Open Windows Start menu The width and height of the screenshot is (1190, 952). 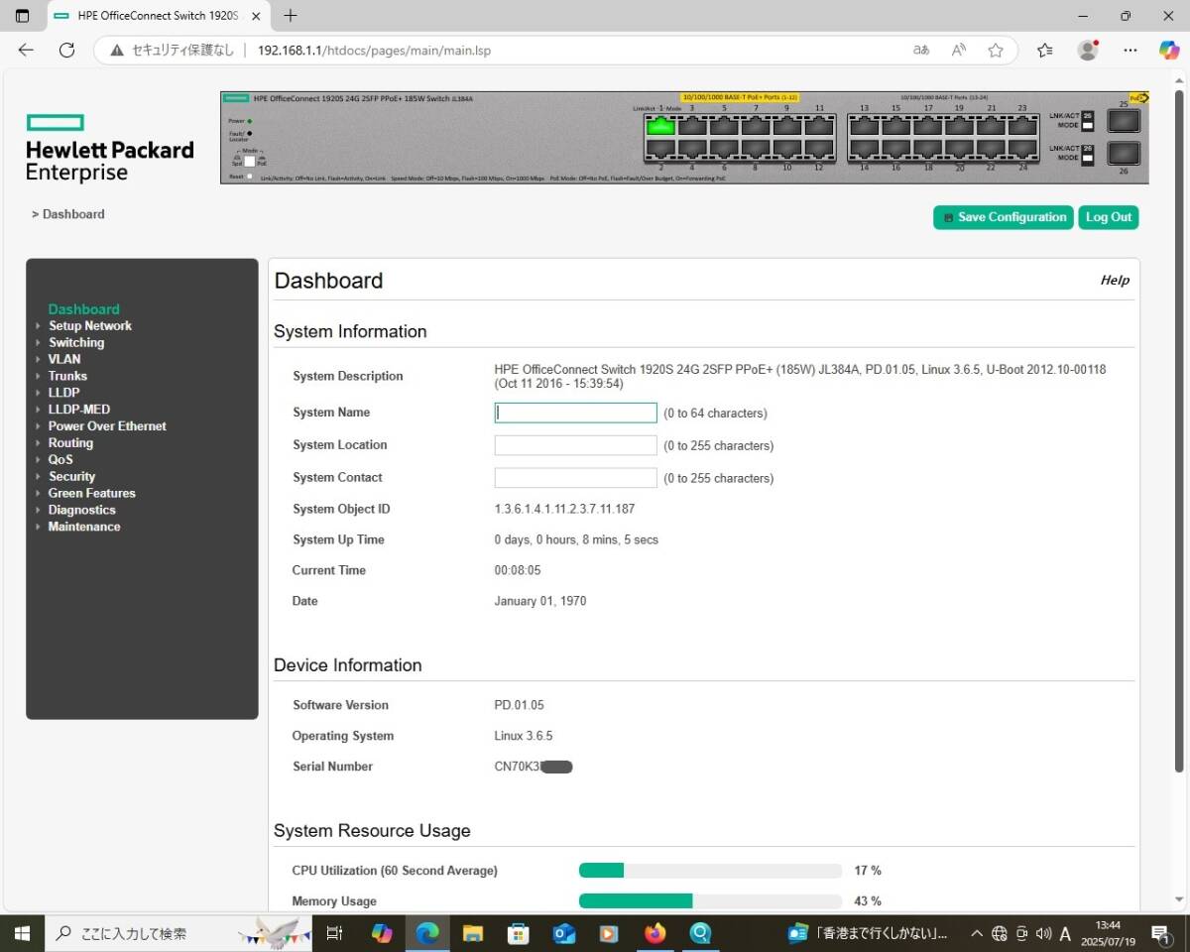[22, 933]
